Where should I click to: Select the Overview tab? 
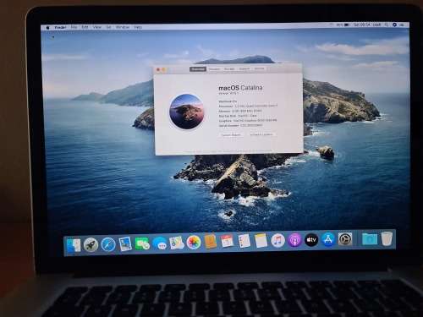(198, 69)
